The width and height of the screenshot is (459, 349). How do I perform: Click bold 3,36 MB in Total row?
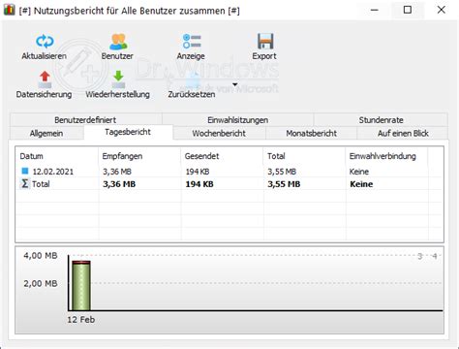point(119,184)
